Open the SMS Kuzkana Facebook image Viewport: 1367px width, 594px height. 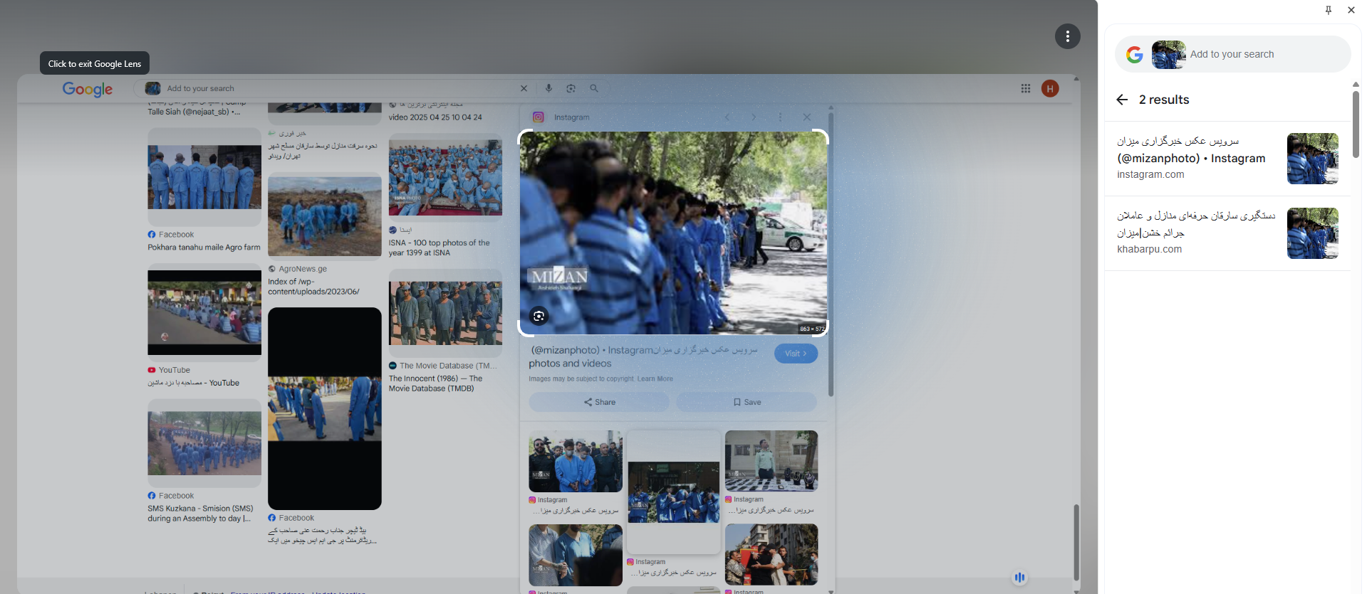(204, 443)
